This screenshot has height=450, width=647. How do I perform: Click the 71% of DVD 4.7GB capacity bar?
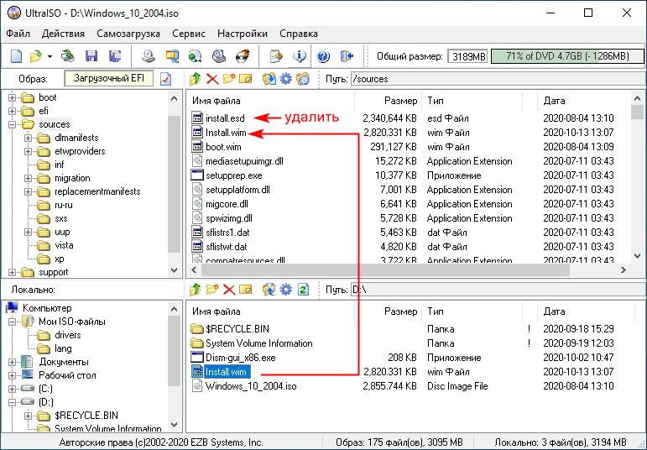(x=567, y=56)
